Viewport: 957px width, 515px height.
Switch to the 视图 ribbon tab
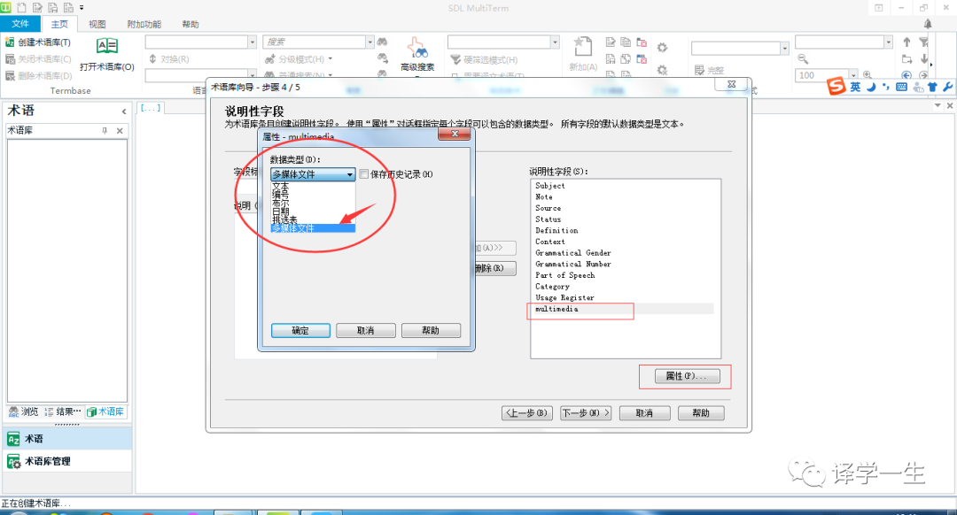(x=97, y=24)
